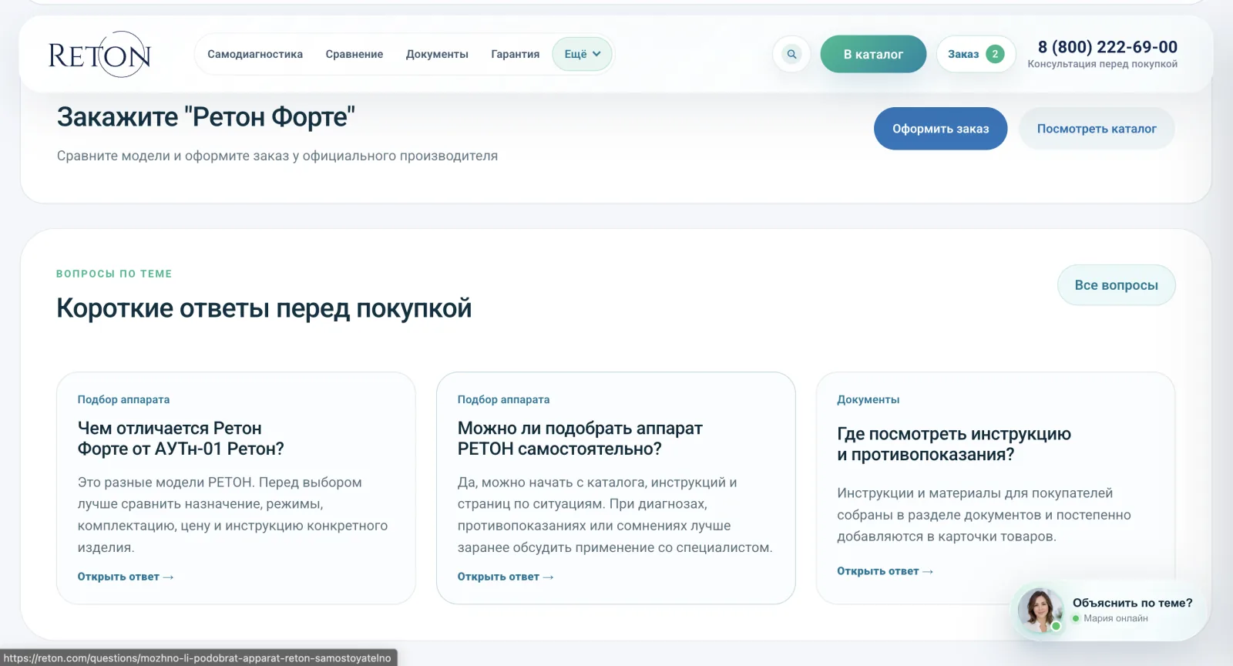Click the В каталог button
Image resolution: width=1233 pixels, height=666 pixels.
tap(873, 54)
